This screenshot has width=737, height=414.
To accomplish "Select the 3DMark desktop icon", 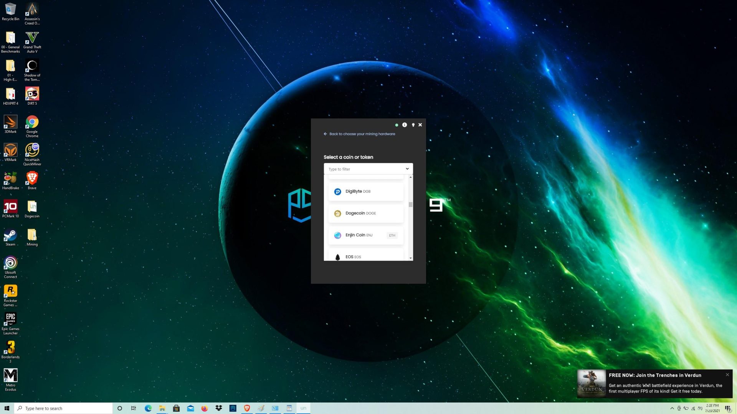I will point(10,124).
